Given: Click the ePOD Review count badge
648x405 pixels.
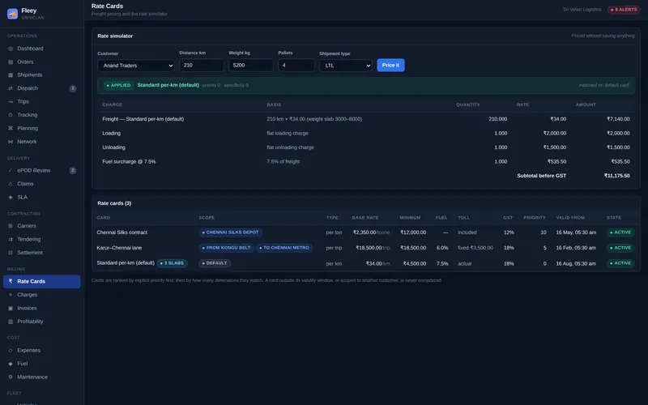Looking at the screenshot, I should click(x=73, y=170).
